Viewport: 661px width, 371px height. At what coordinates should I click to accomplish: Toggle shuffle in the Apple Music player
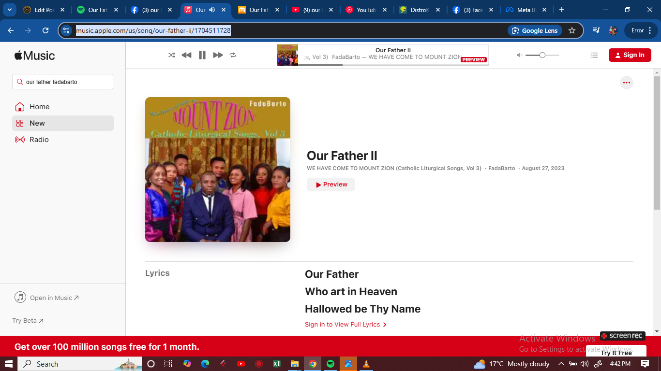coord(171,55)
